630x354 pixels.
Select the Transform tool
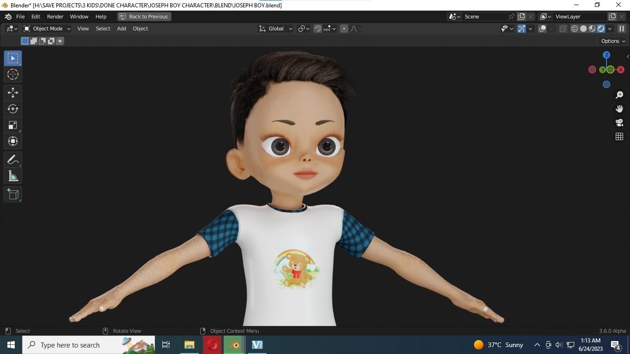tap(13, 141)
